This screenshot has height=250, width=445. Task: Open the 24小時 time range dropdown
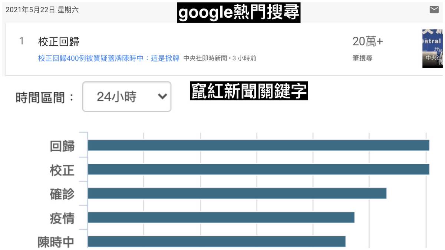(127, 97)
